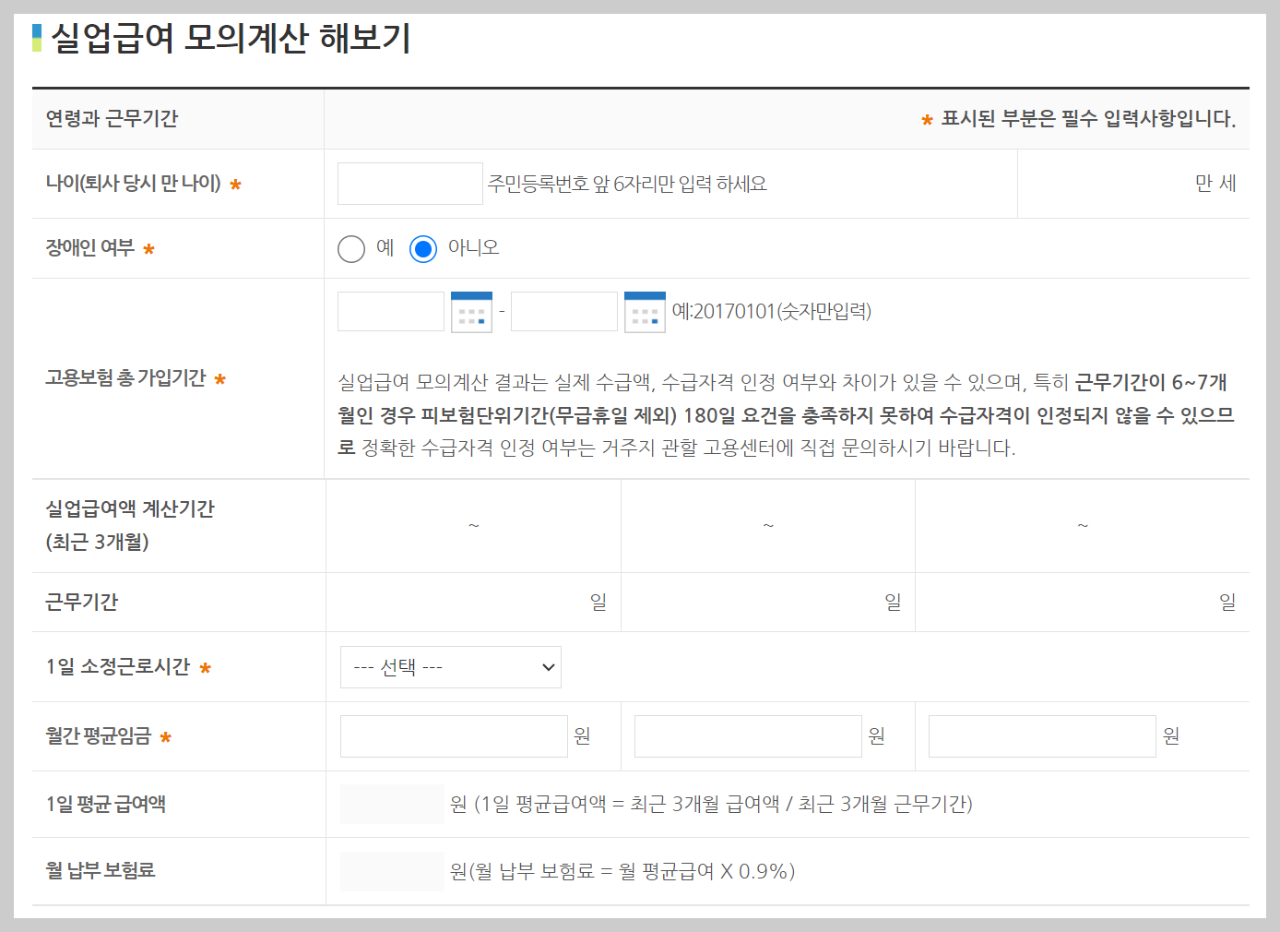Click the employment insurance start date field
Viewport: 1280px width, 932px height.
click(x=390, y=311)
